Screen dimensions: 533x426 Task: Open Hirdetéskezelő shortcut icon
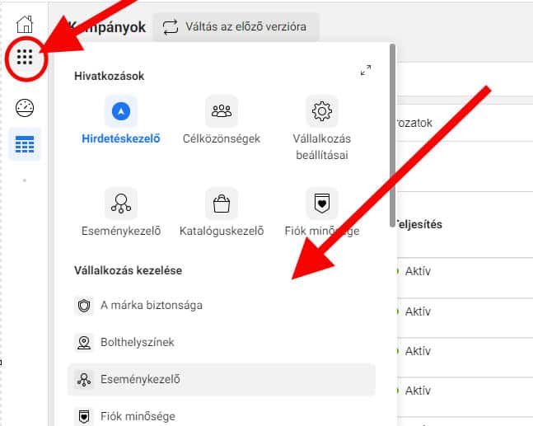click(x=121, y=110)
